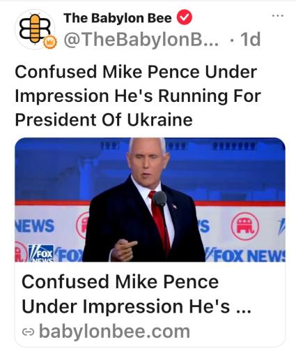The image size is (296, 349).
Task: Click the blue NEWS text at left of image
Action: click(35, 226)
